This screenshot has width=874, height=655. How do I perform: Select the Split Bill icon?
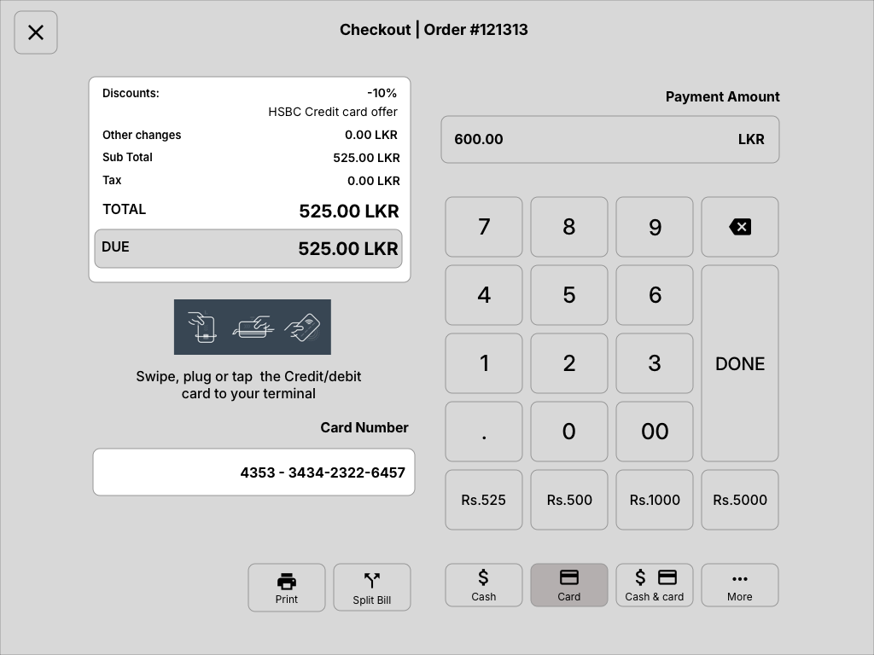click(x=371, y=580)
